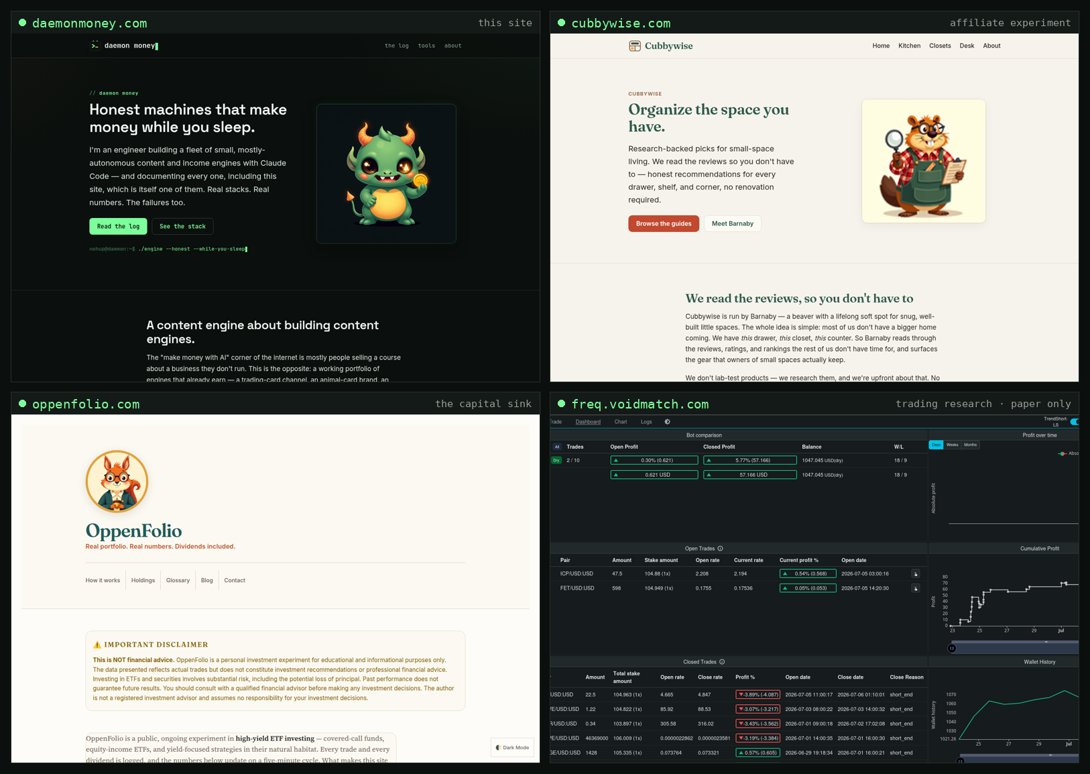Click the daemonmoney.com panel title
Viewport: 1090px width, 774px height.
coord(90,23)
